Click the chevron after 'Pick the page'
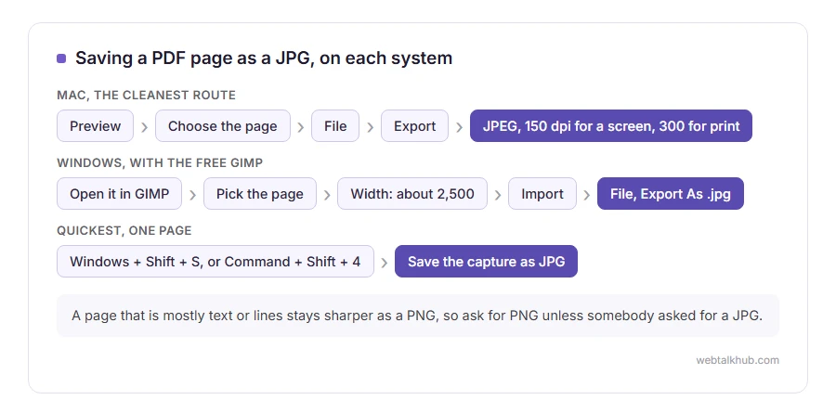Image resolution: width=836 pixels, height=413 pixels. (327, 195)
